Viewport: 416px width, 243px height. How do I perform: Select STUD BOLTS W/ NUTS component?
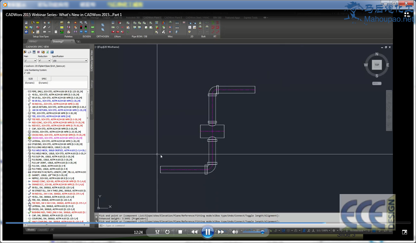pyautogui.click(x=57, y=172)
